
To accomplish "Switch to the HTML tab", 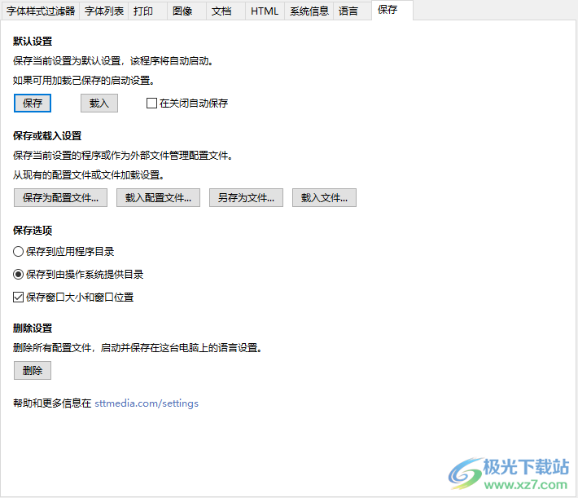I will pyautogui.click(x=265, y=11).
